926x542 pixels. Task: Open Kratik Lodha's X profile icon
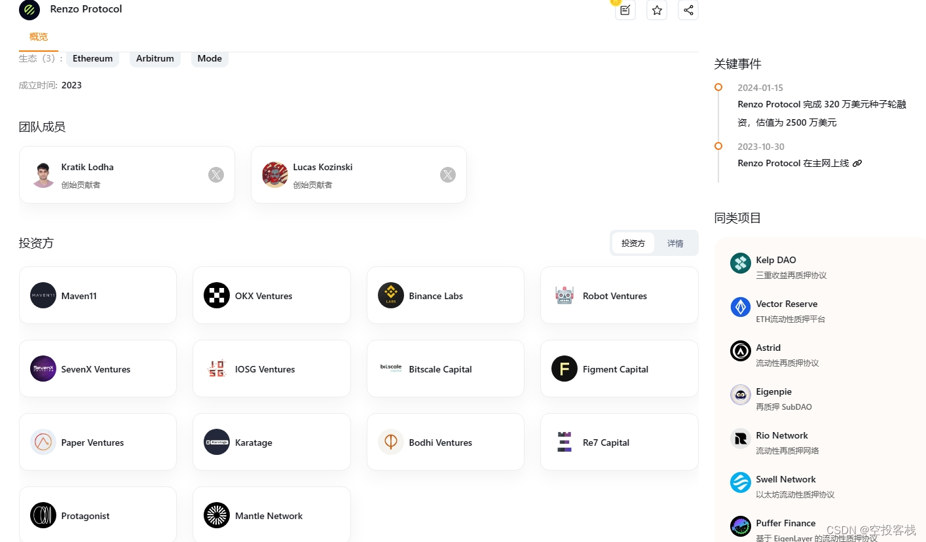(x=216, y=175)
